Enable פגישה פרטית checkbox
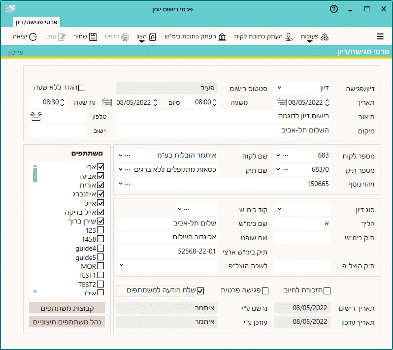Screen dimensions: 393x350 click(265, 291)
